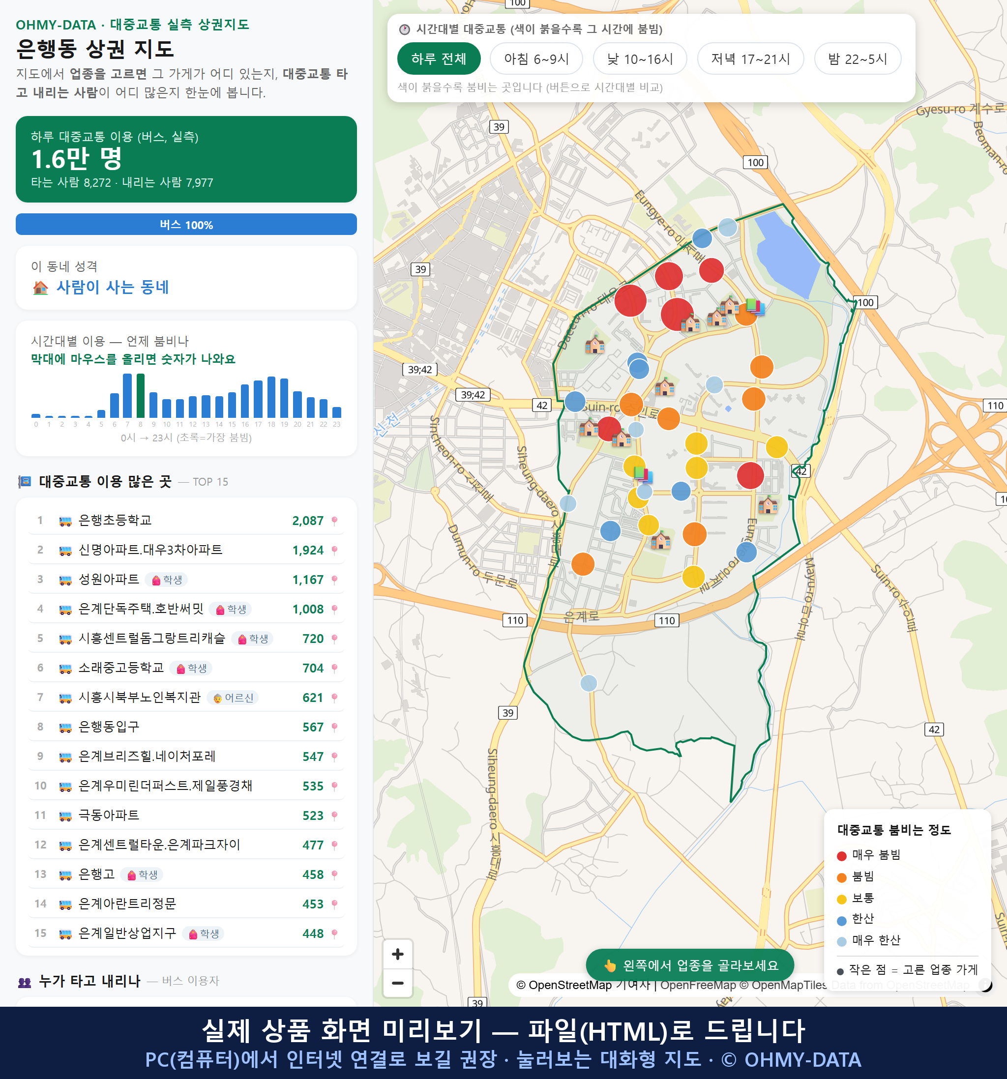Click the ridership value 1,924
This screenshot has width=1007, height=1079.
pos(308,551)
